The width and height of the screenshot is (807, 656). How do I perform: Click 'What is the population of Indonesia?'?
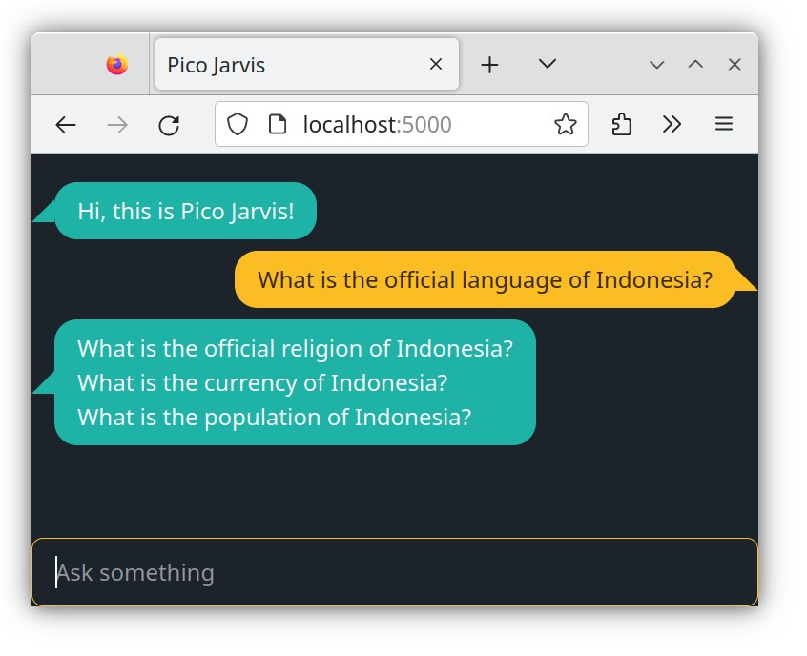coord(275,418)
